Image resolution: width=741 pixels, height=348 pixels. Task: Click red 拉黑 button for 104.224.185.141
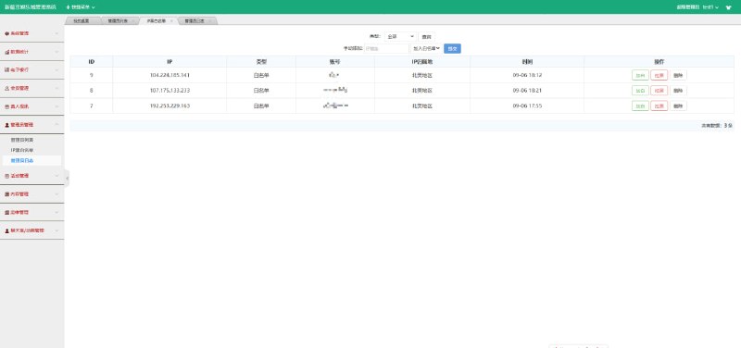tap(659, 75)
